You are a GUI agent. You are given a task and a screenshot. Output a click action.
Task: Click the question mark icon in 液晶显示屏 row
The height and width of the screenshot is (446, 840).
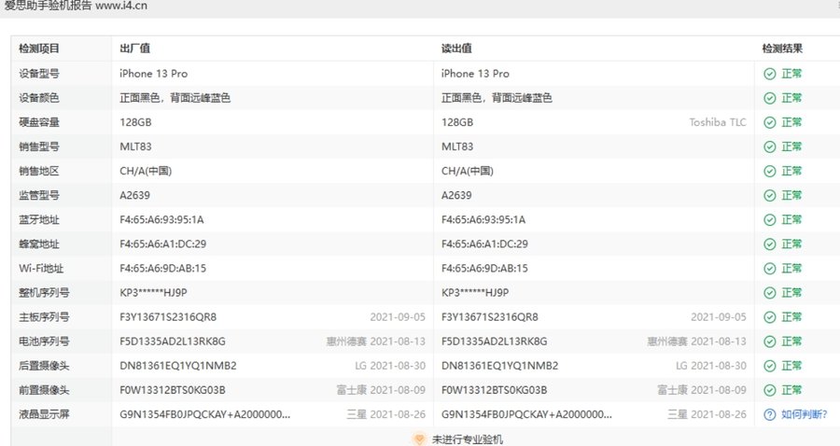(769, 415)
